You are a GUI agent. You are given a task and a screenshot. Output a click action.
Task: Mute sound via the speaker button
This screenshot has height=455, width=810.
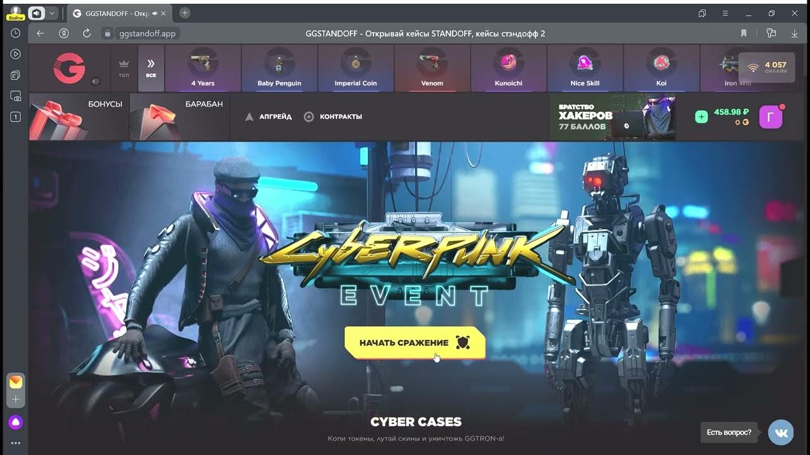(x=37, y=13)
